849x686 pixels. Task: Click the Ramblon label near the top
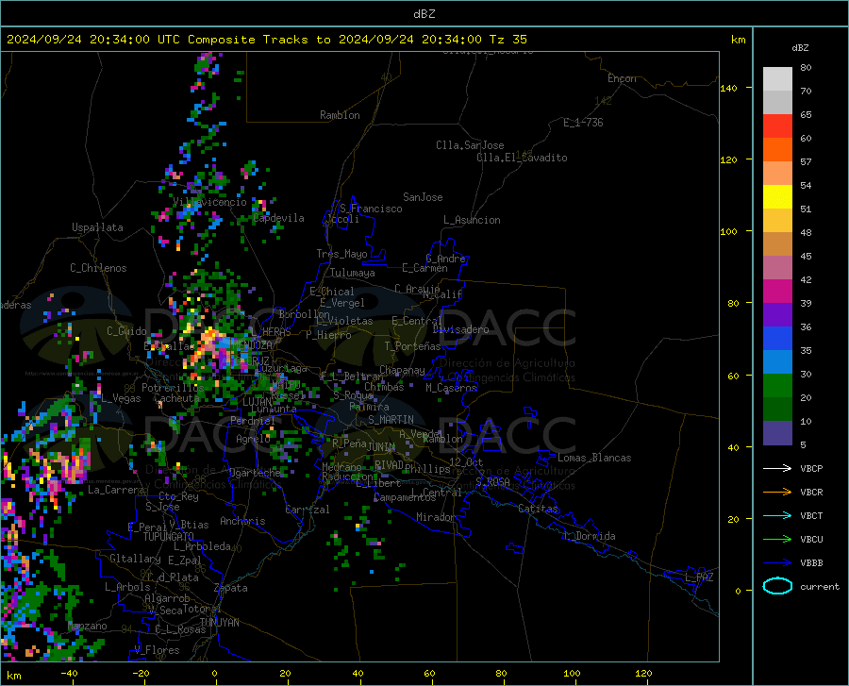click(x=340, y=115)
